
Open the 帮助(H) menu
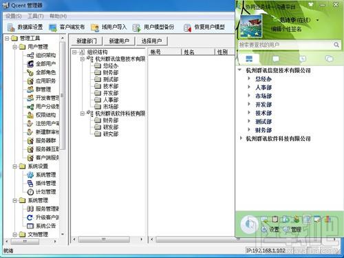coord(58,16)
